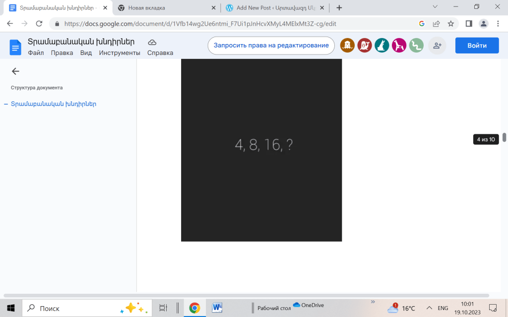508x317 pixels.
Task: Close the document outline with back arrow
Action: [15, 71]
